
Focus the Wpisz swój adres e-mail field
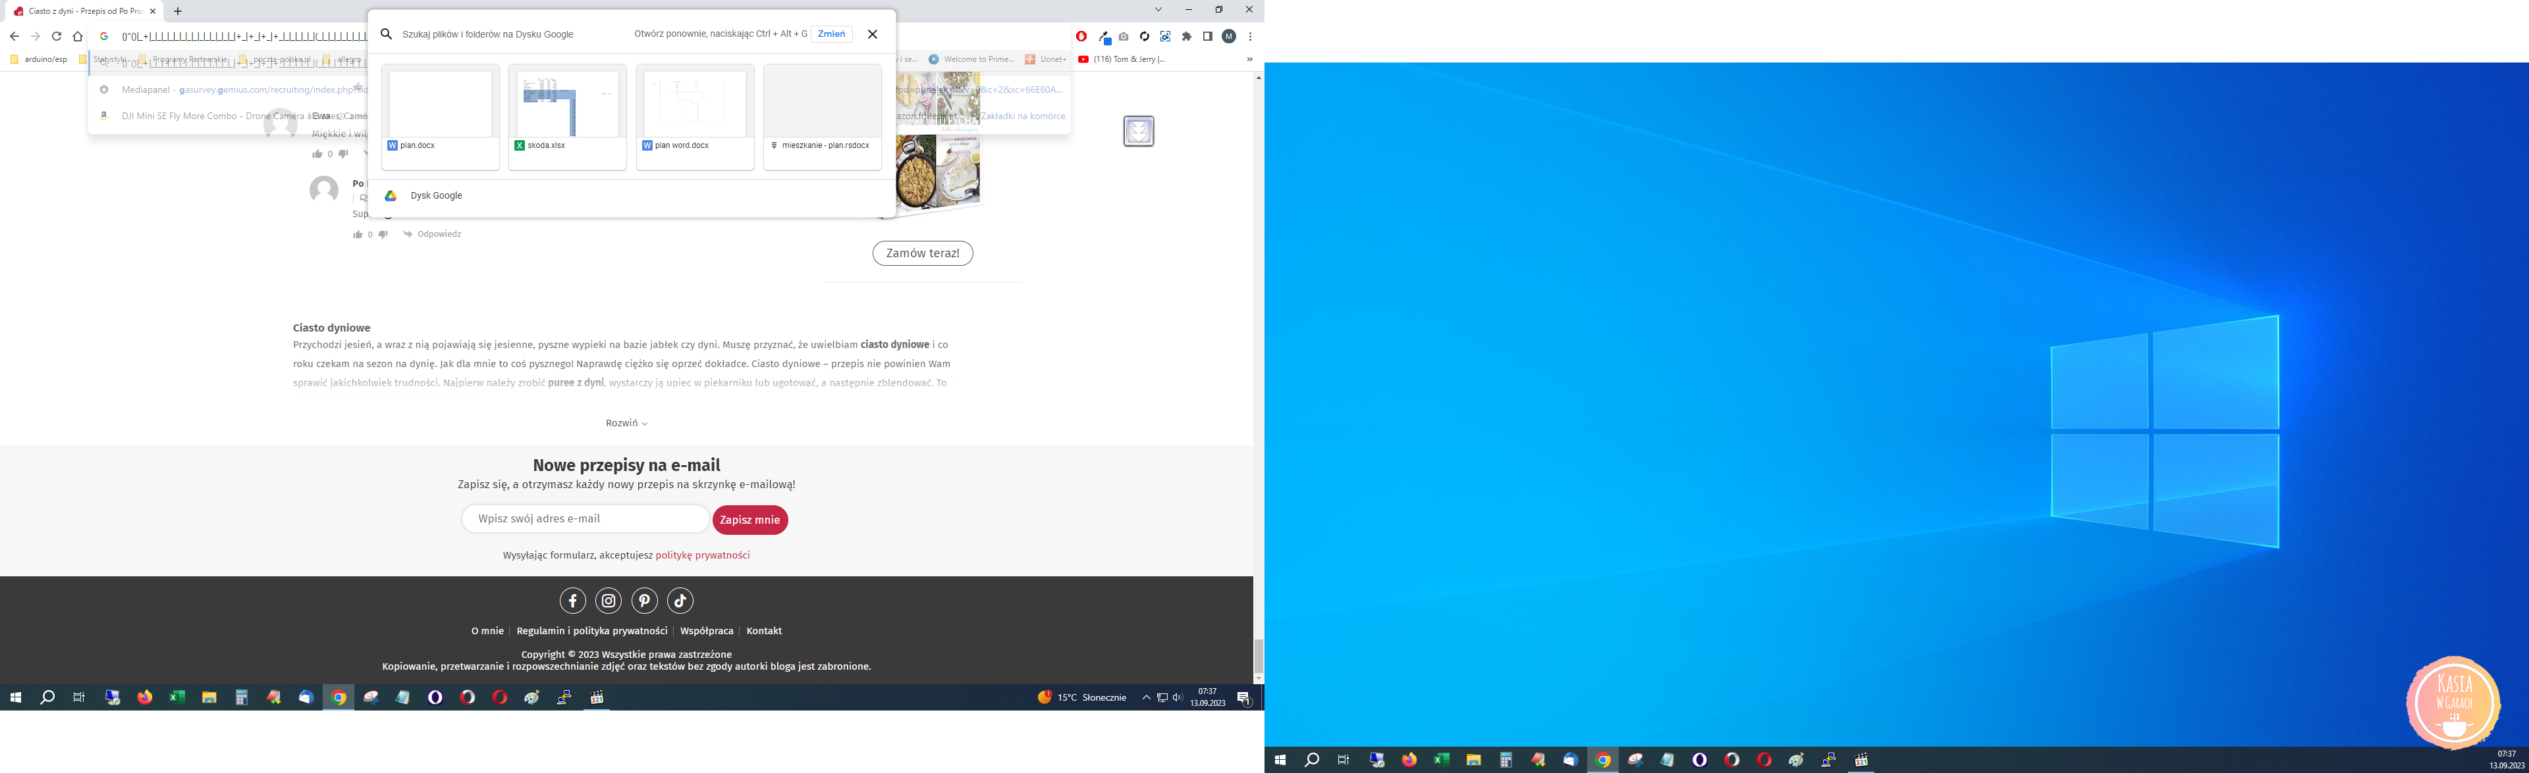(585, 519)
